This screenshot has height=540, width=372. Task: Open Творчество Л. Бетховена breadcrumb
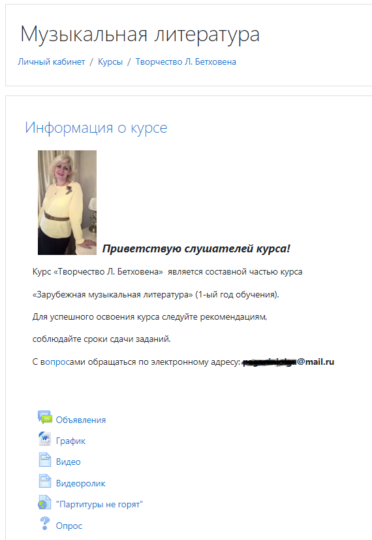coord(185,61)
